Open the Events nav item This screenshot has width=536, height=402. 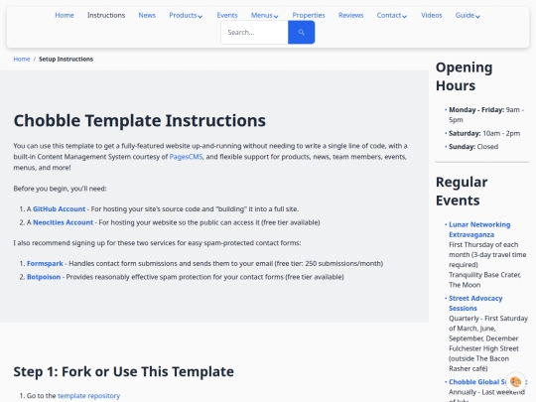(x=227, y=15)
